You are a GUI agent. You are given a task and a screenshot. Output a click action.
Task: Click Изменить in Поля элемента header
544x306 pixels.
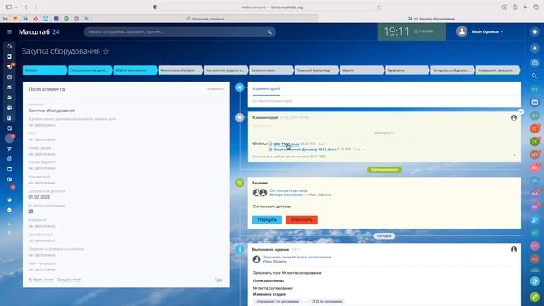[x=215, y=89]
